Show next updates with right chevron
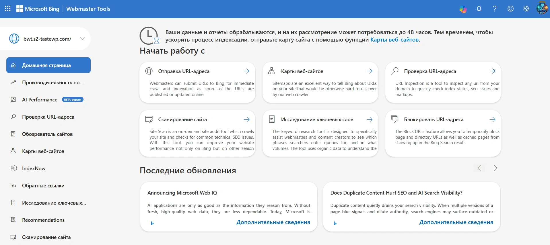Image resolution: width=550 pixels, height=245 pixels. tap(495, 168)
